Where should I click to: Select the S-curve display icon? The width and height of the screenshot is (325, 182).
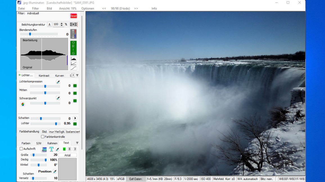click(x=73, y=68)
